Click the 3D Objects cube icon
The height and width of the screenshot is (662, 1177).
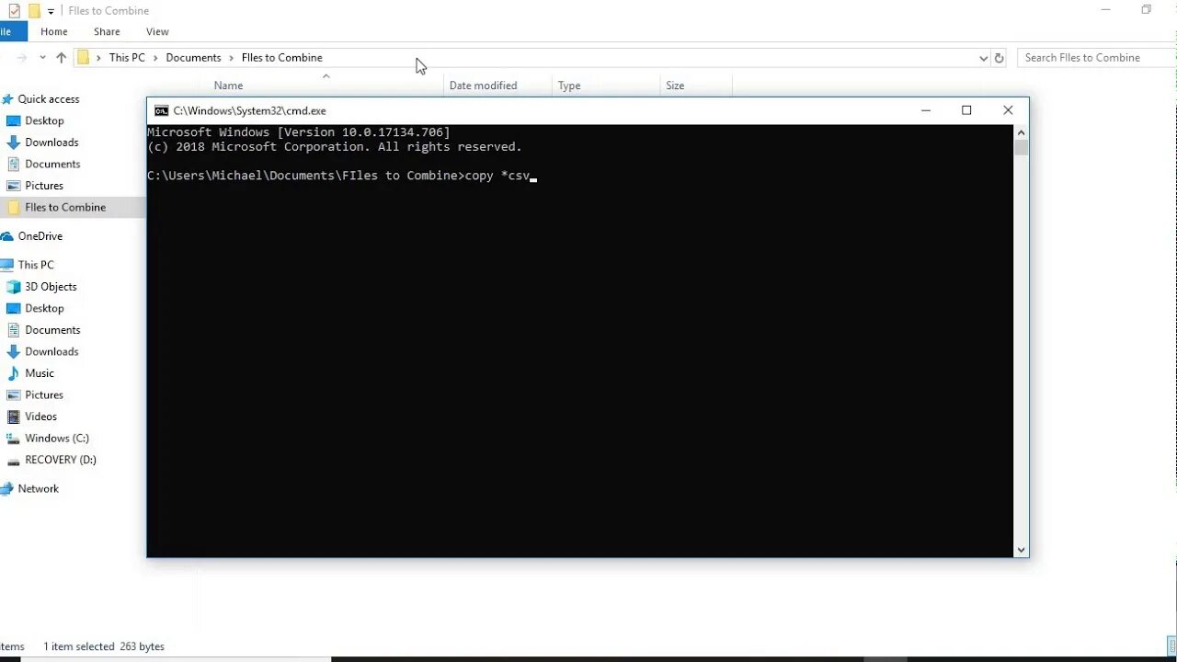[13, 287]
